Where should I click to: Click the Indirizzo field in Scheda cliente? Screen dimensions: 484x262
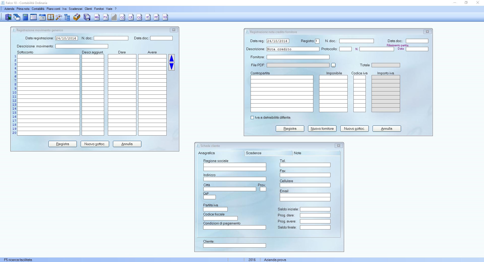tap(235, 179)
